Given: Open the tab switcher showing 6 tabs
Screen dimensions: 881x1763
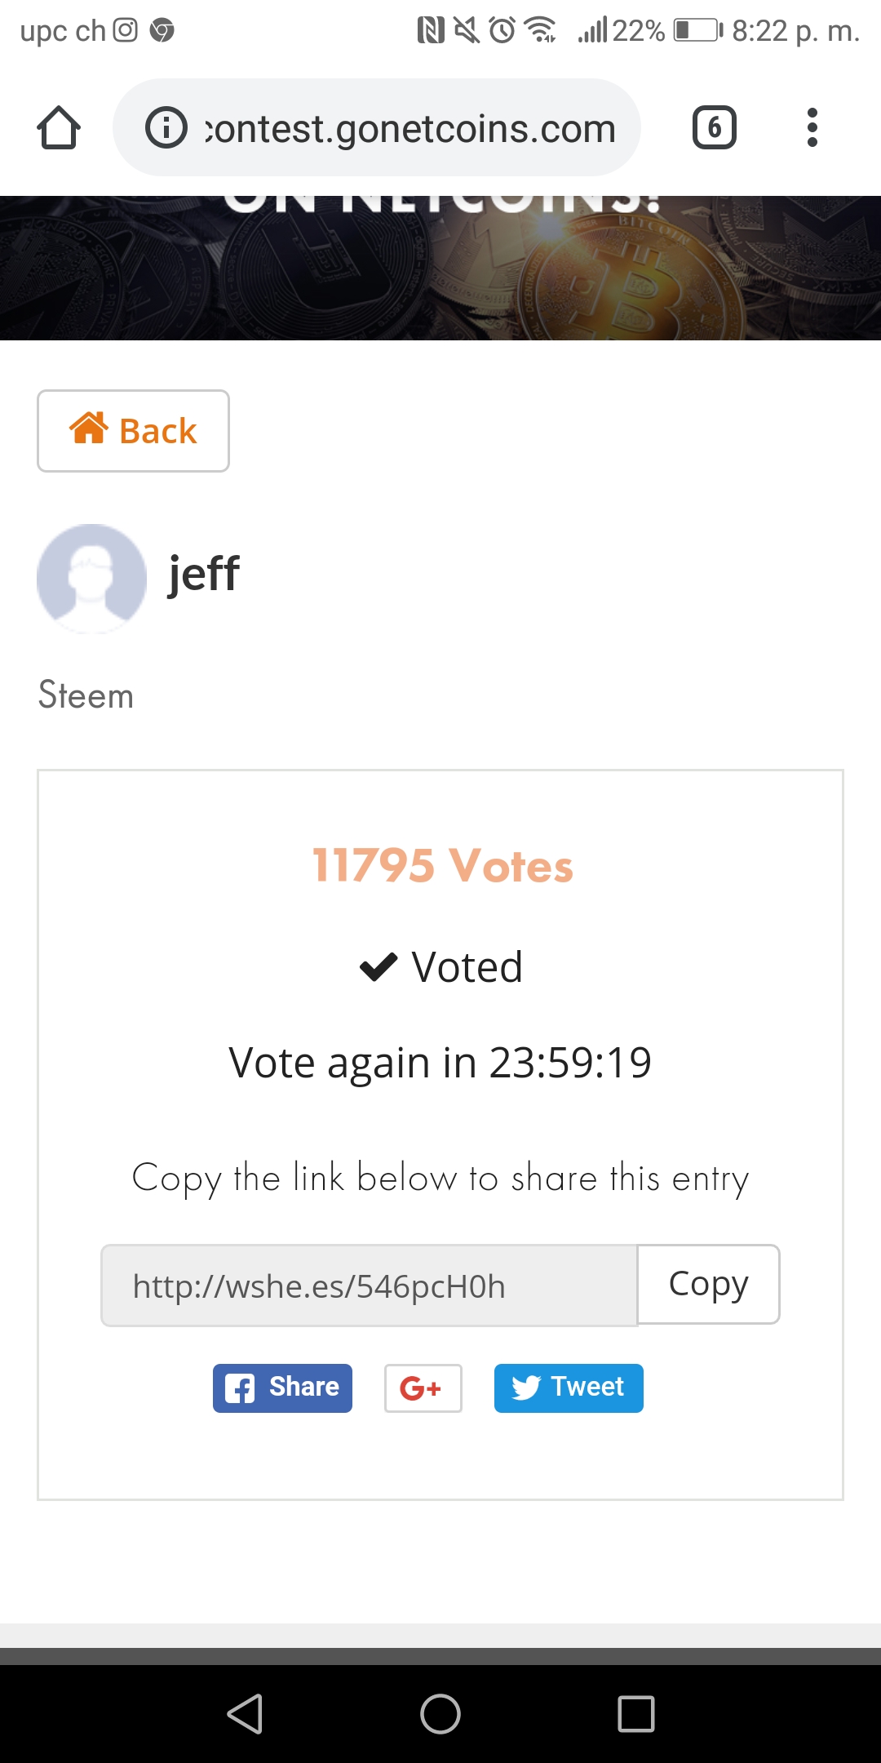Looking at the screenshot, I should tap(714, 128).
